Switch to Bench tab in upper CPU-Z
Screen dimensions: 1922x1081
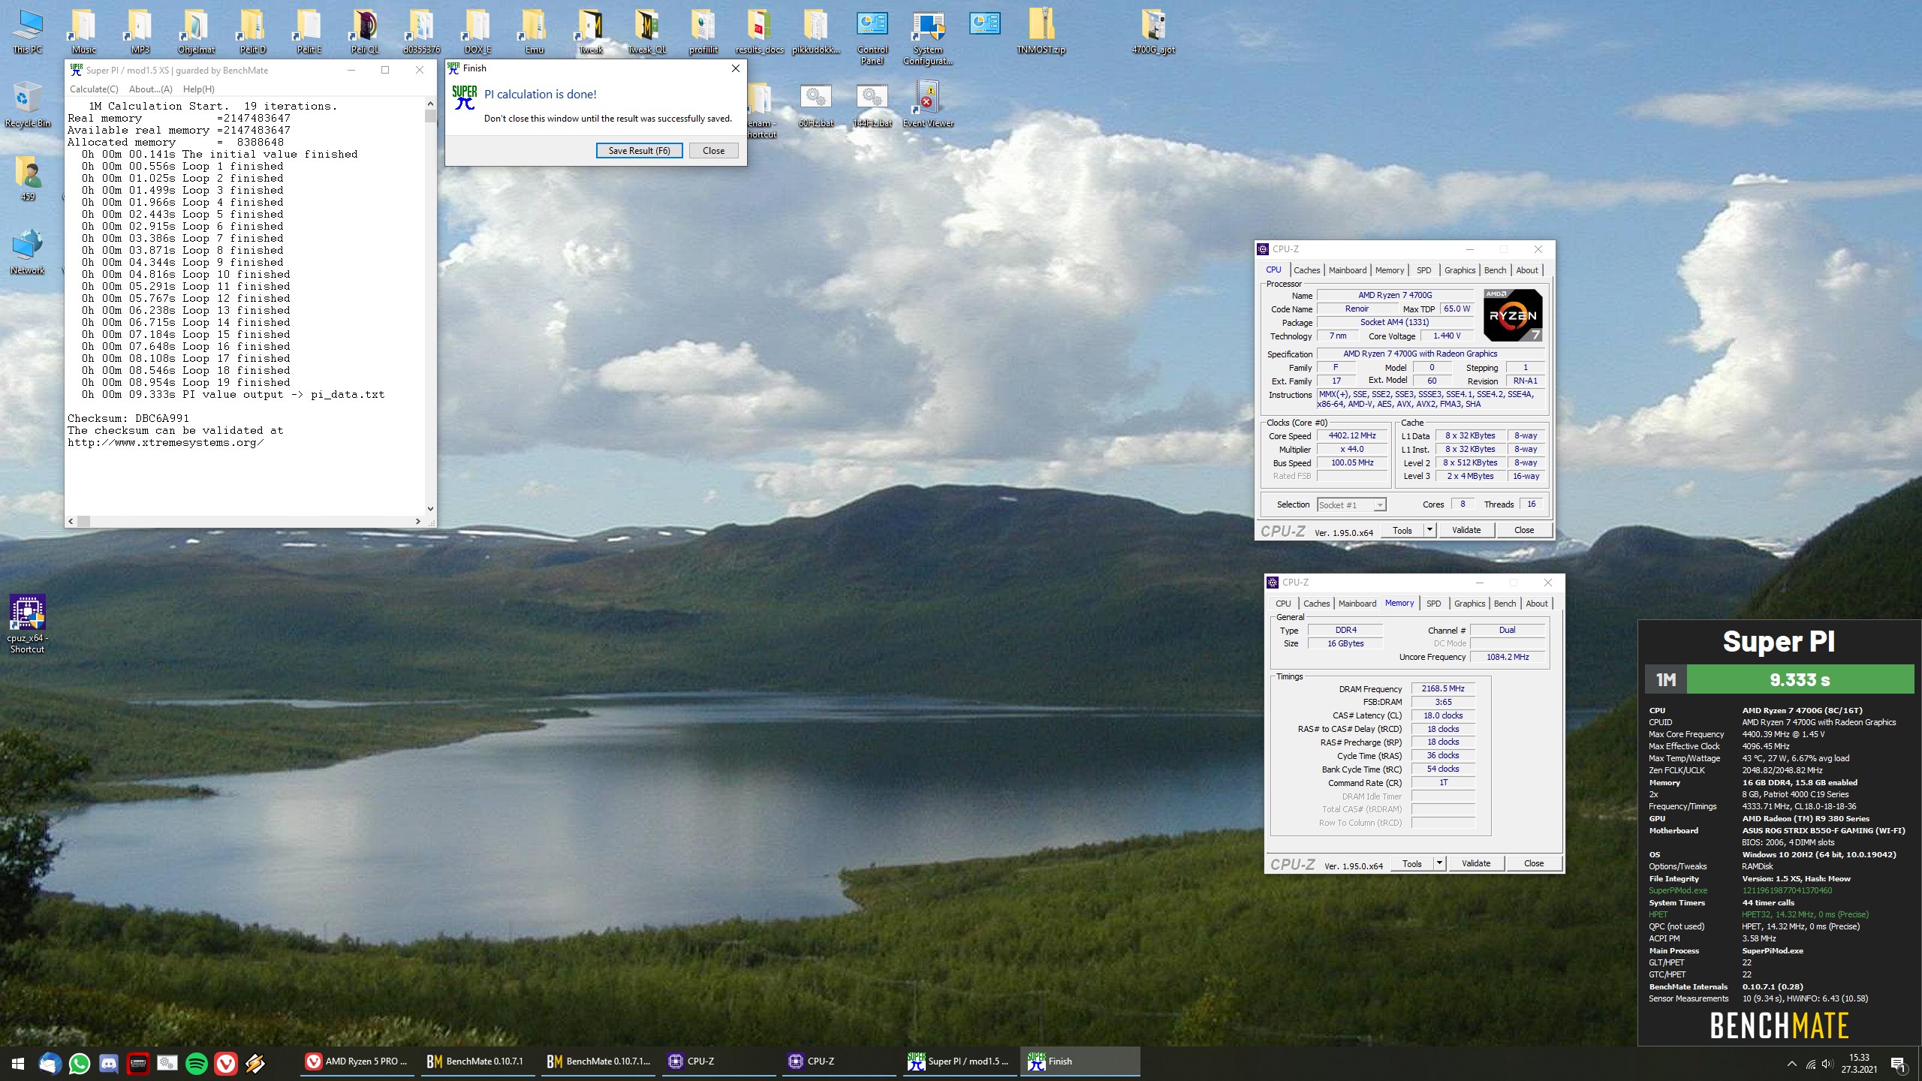(1495, 270)
